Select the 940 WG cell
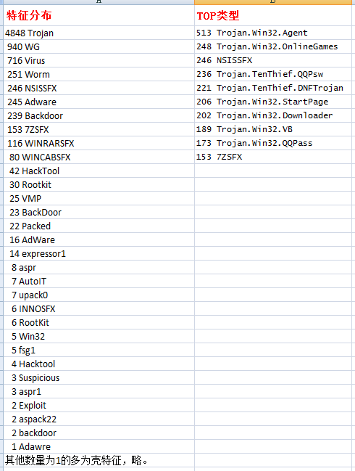 point(99,46)
